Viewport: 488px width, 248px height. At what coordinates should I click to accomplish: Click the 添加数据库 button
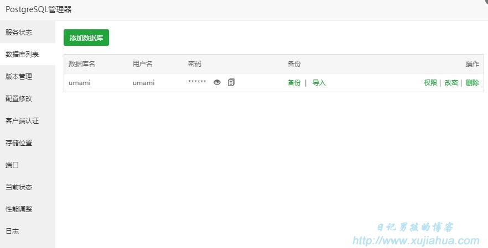click(x=86, y=38)
